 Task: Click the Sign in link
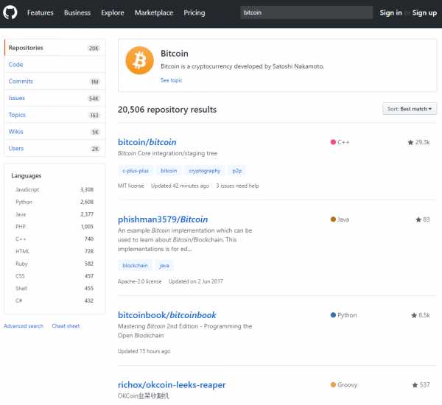(390, 13)
